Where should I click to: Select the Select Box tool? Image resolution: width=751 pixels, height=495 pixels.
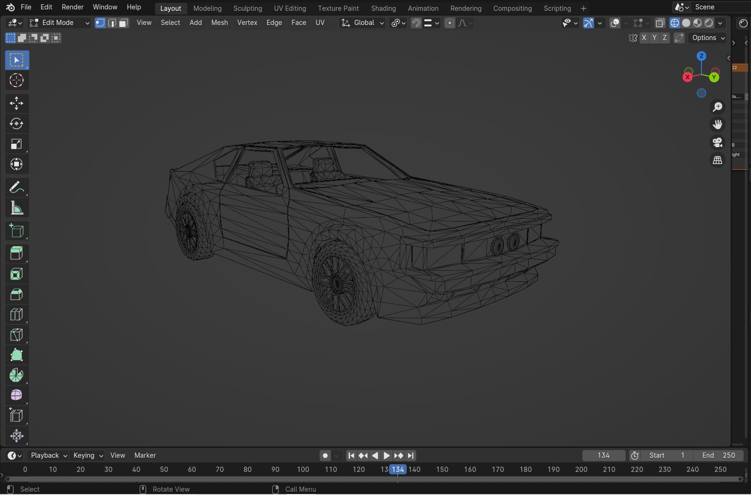[x=17, y=60]
